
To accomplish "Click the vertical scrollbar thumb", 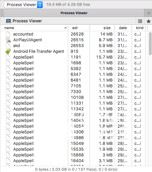I will tap(150, 44).
